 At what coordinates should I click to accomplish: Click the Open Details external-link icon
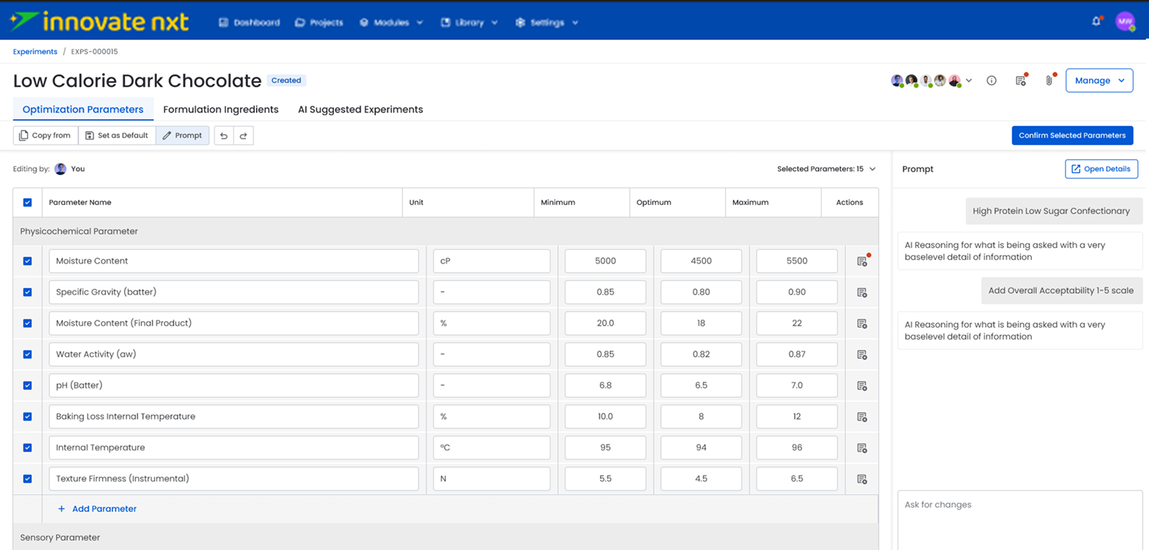(1075, 169)
